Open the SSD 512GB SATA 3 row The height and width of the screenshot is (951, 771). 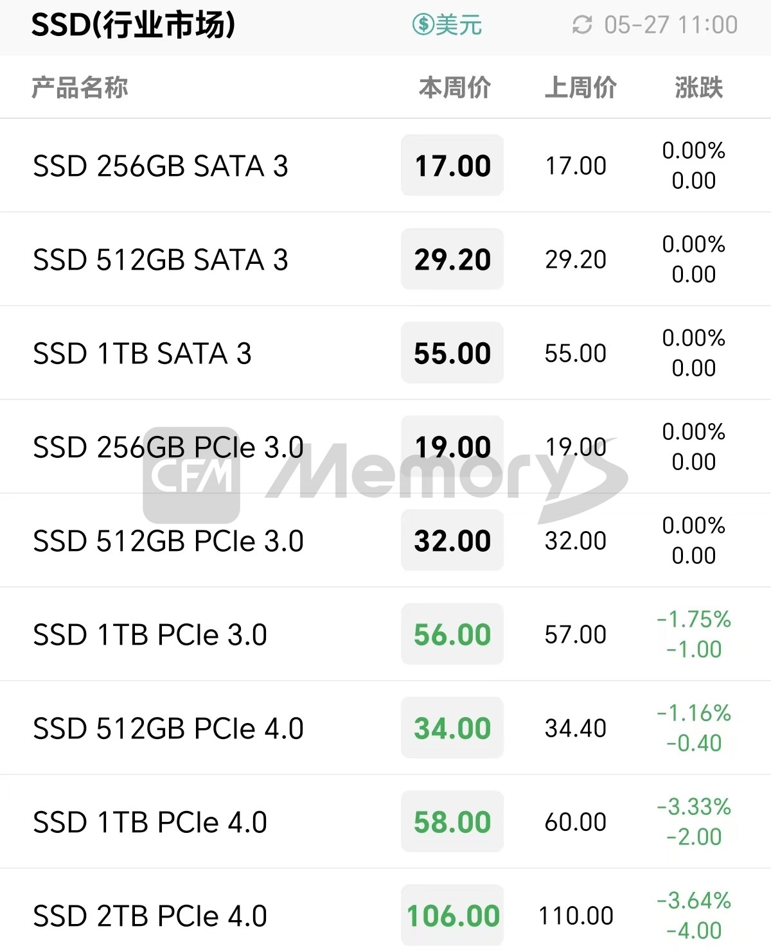pos(161,259)
